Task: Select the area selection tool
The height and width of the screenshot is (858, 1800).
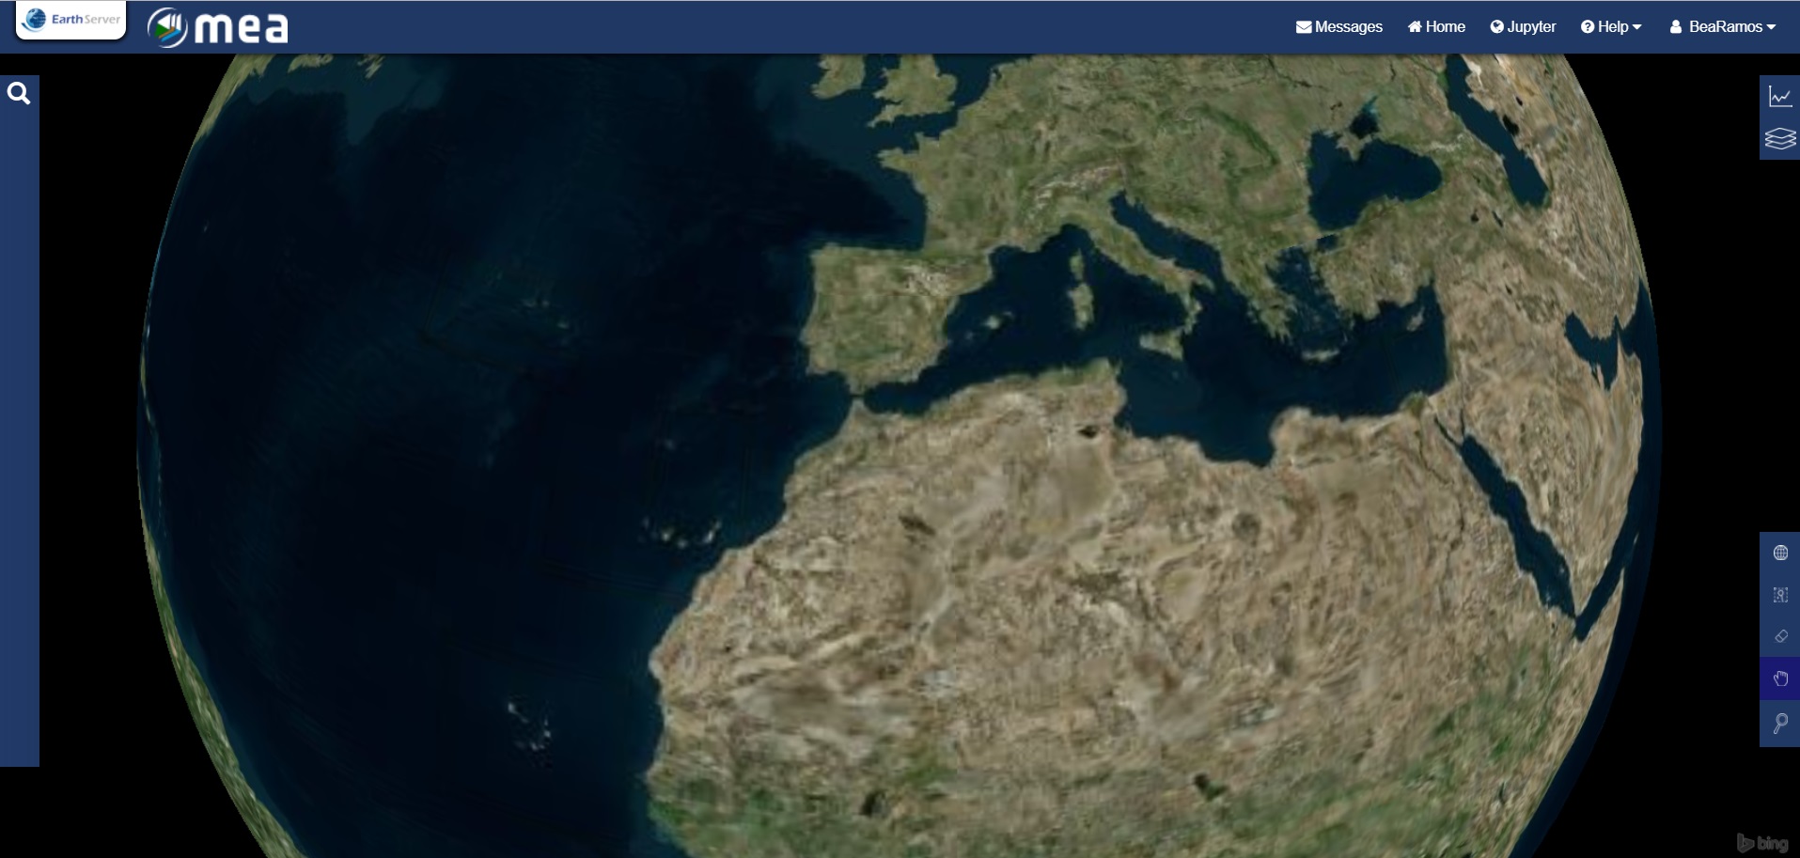Action: point(1780,595)
